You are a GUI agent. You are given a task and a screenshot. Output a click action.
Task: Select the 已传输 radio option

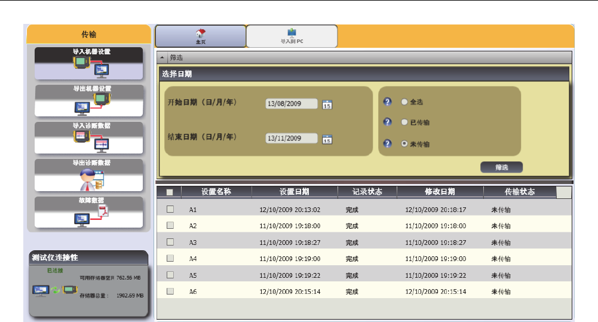click(404, 122)
